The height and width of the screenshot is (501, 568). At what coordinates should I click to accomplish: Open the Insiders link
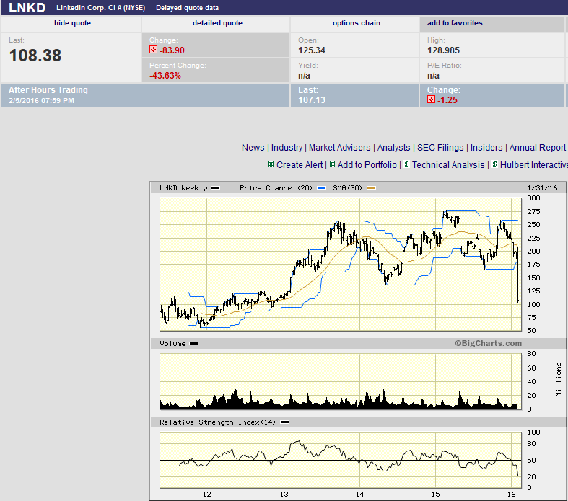click(486, 148)
